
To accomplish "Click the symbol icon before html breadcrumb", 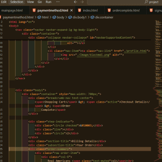I will pyautogui.click(x=39, y=17).
